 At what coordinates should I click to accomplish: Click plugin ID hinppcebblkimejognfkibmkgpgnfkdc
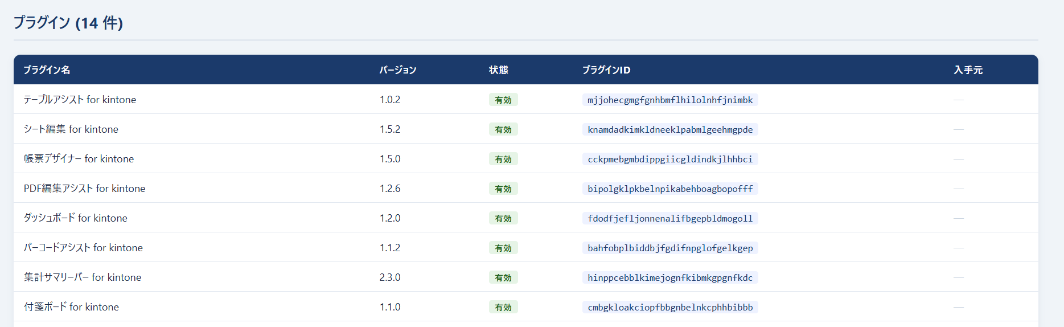click(670, 277)
